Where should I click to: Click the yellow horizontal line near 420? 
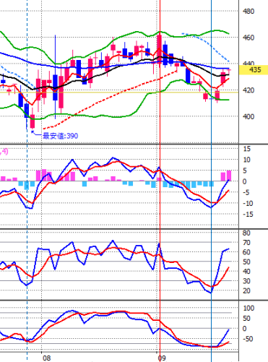coord(119,92)
